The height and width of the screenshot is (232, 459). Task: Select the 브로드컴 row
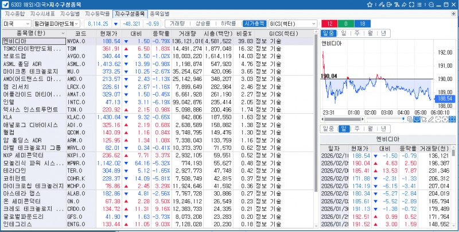(x=157, y=56)
